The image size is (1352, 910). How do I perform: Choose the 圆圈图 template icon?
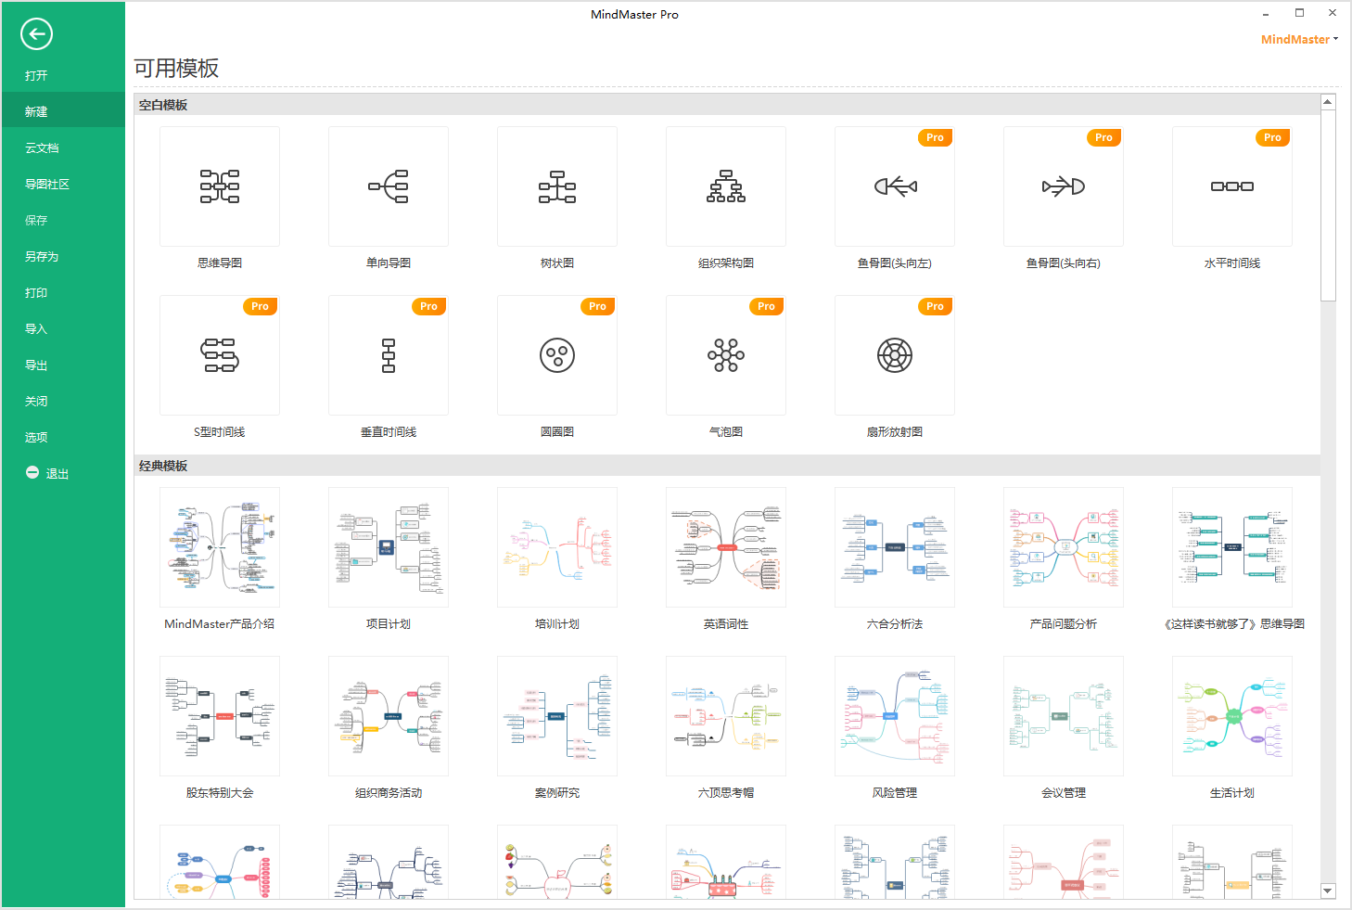[557, 355]
